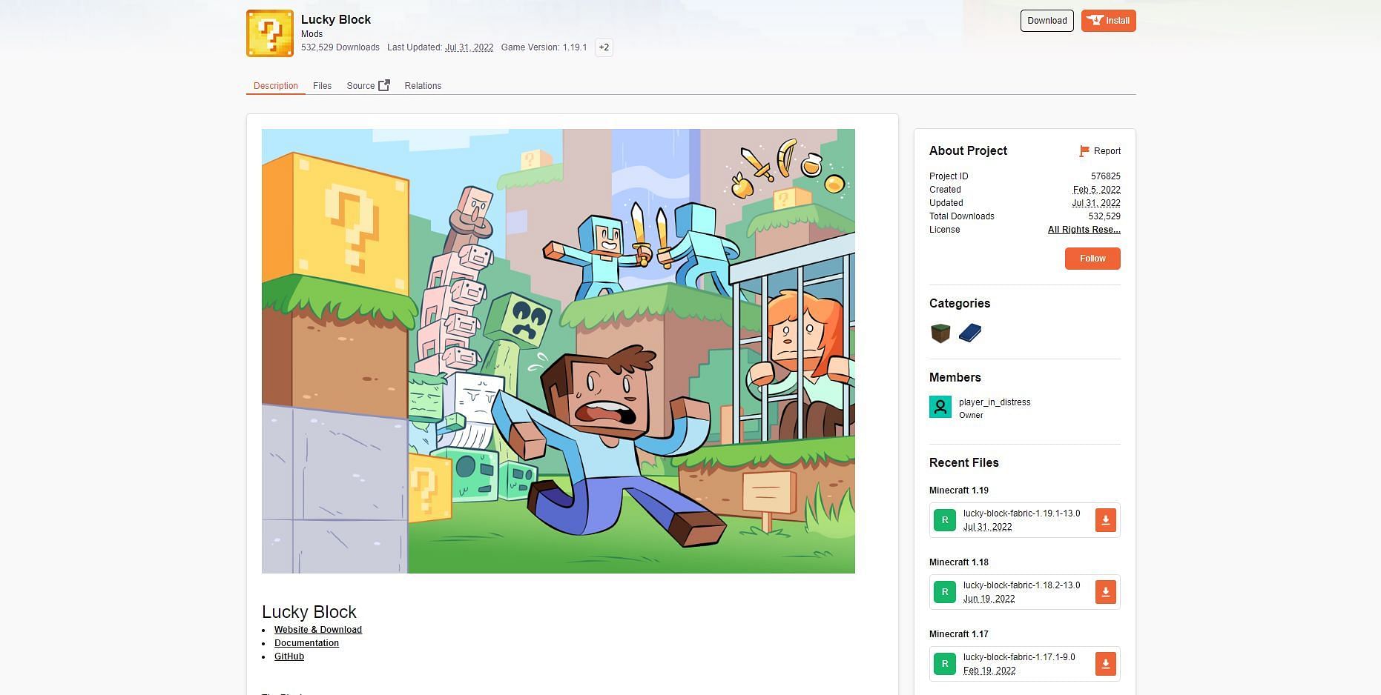Open the GitHub link
1381x695 pixels.
[289, 656]
